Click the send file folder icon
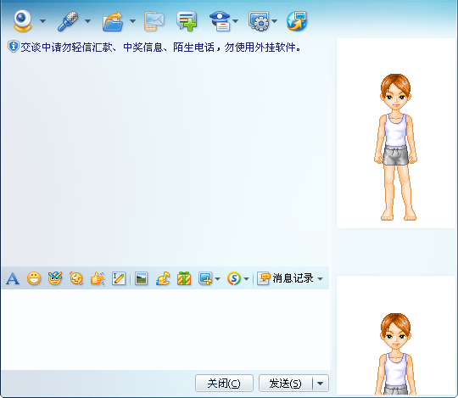Image resolution: width=458 pixels, height=398 pixels. point(113,21)
